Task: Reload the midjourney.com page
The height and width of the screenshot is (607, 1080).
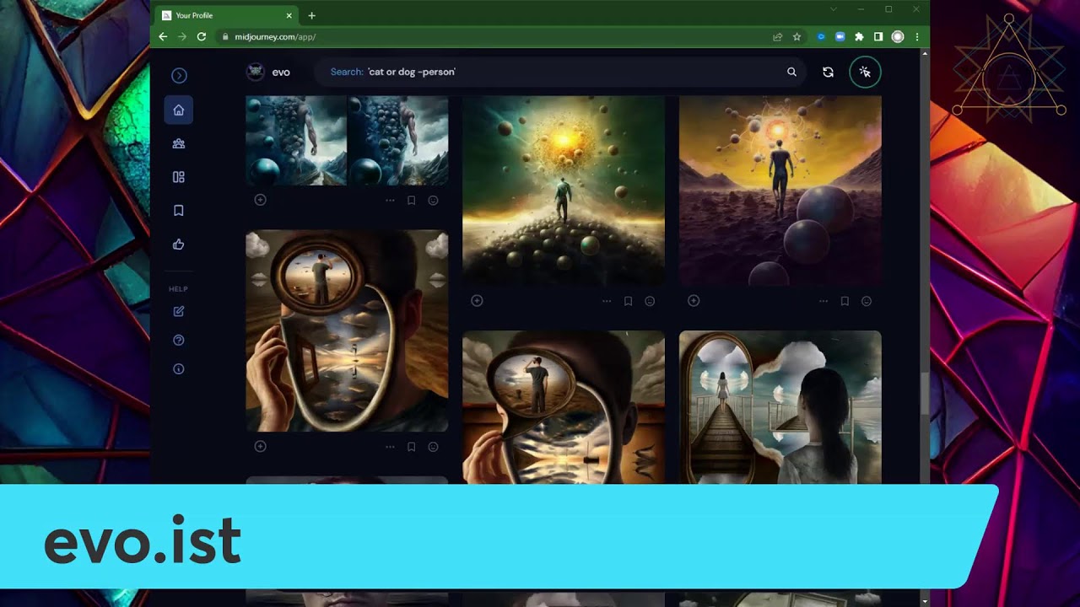Action: (x=202, y=37)
